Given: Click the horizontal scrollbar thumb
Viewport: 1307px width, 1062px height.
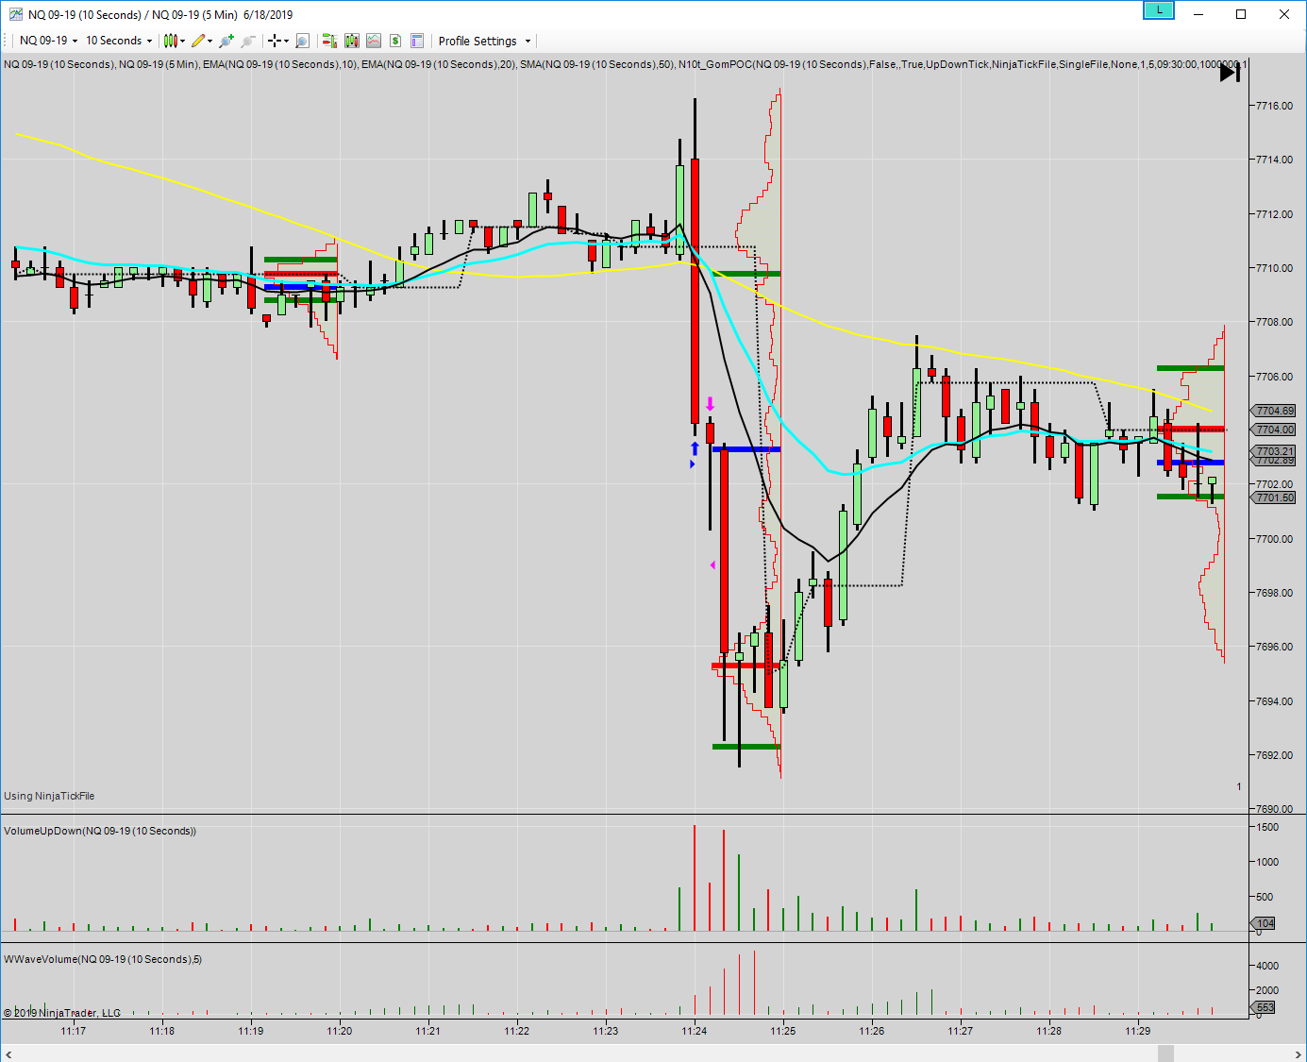Looking at the screenshot, I should (x=1165, y=1054).
